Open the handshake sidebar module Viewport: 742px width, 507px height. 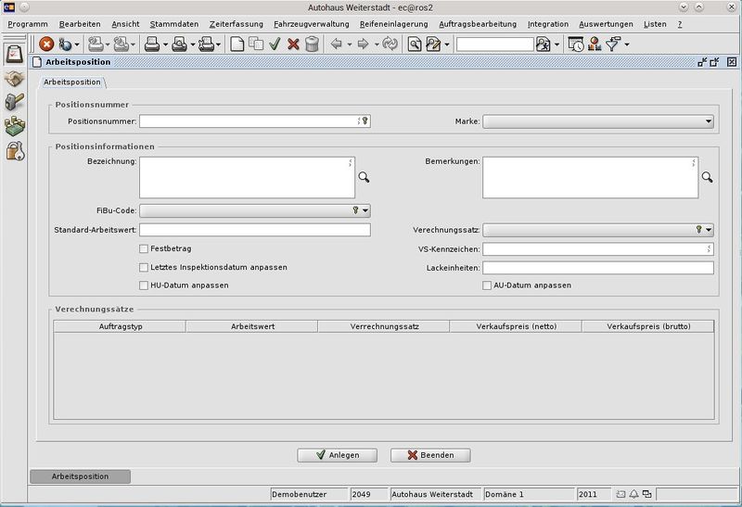[14, 79]
